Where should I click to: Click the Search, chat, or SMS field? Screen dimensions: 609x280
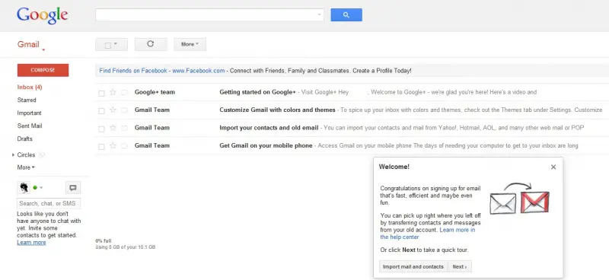pos(49,203)
